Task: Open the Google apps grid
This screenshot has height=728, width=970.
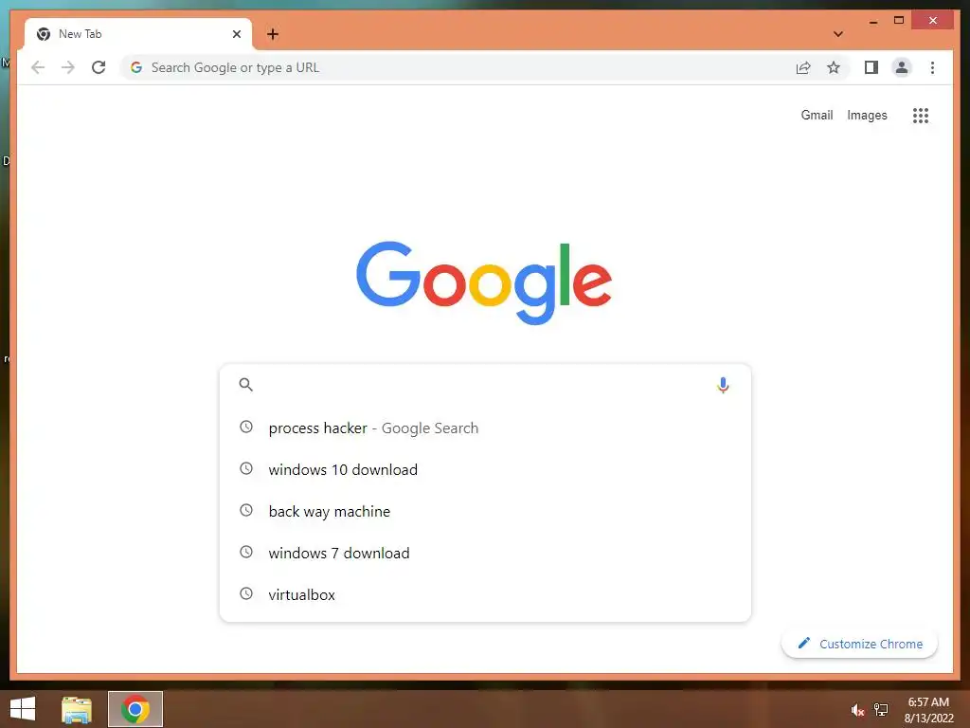Action: click(x=921, y=115)
